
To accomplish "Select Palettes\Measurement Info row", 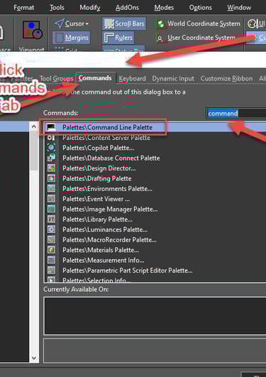I will pyautogui.click(x=155, y=260).
